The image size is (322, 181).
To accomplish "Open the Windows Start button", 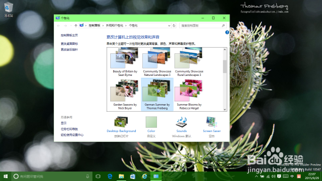I will pyautogui.click(x=6, y=176).
